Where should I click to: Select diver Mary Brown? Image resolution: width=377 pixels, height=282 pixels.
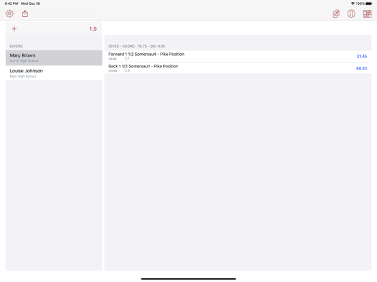pyautogui.click(x=54, y=58)
